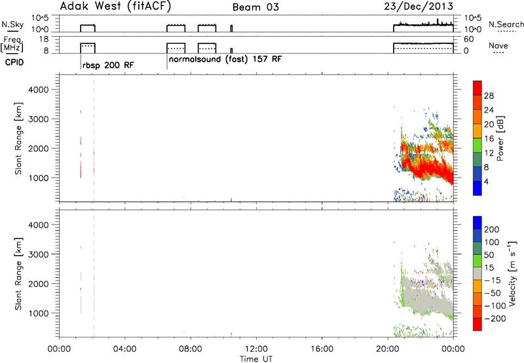Viewport: 524px width, 363px height.
Task: Click the 'N.Sky' legend label
Action: pos(12,24)
